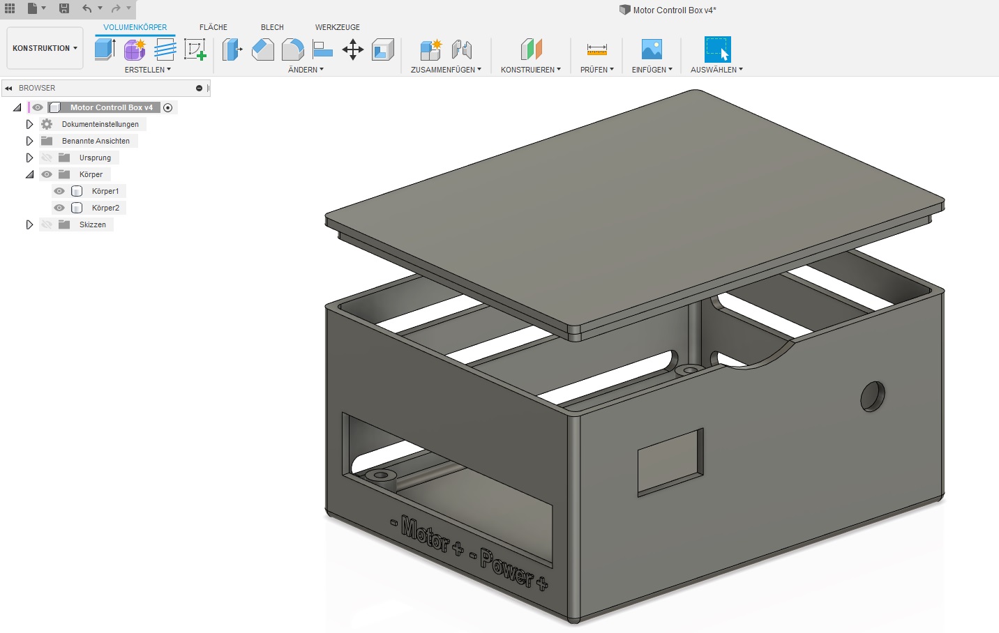Create a New Component
The image size is (999, 633).
[x=431, y=49]
